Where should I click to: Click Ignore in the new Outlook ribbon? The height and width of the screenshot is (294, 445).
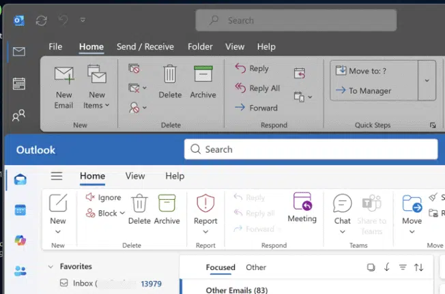click(103, 197)
